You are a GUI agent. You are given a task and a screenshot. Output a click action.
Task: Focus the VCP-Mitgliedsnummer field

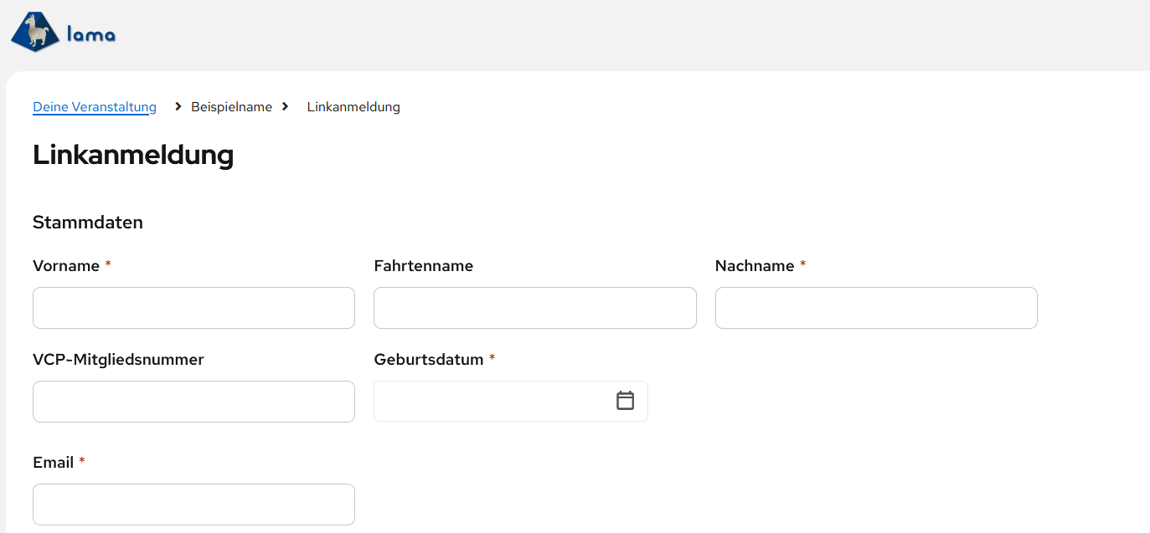[x=193, y=401]
